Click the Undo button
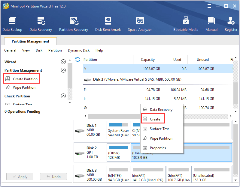 [53, 177]
